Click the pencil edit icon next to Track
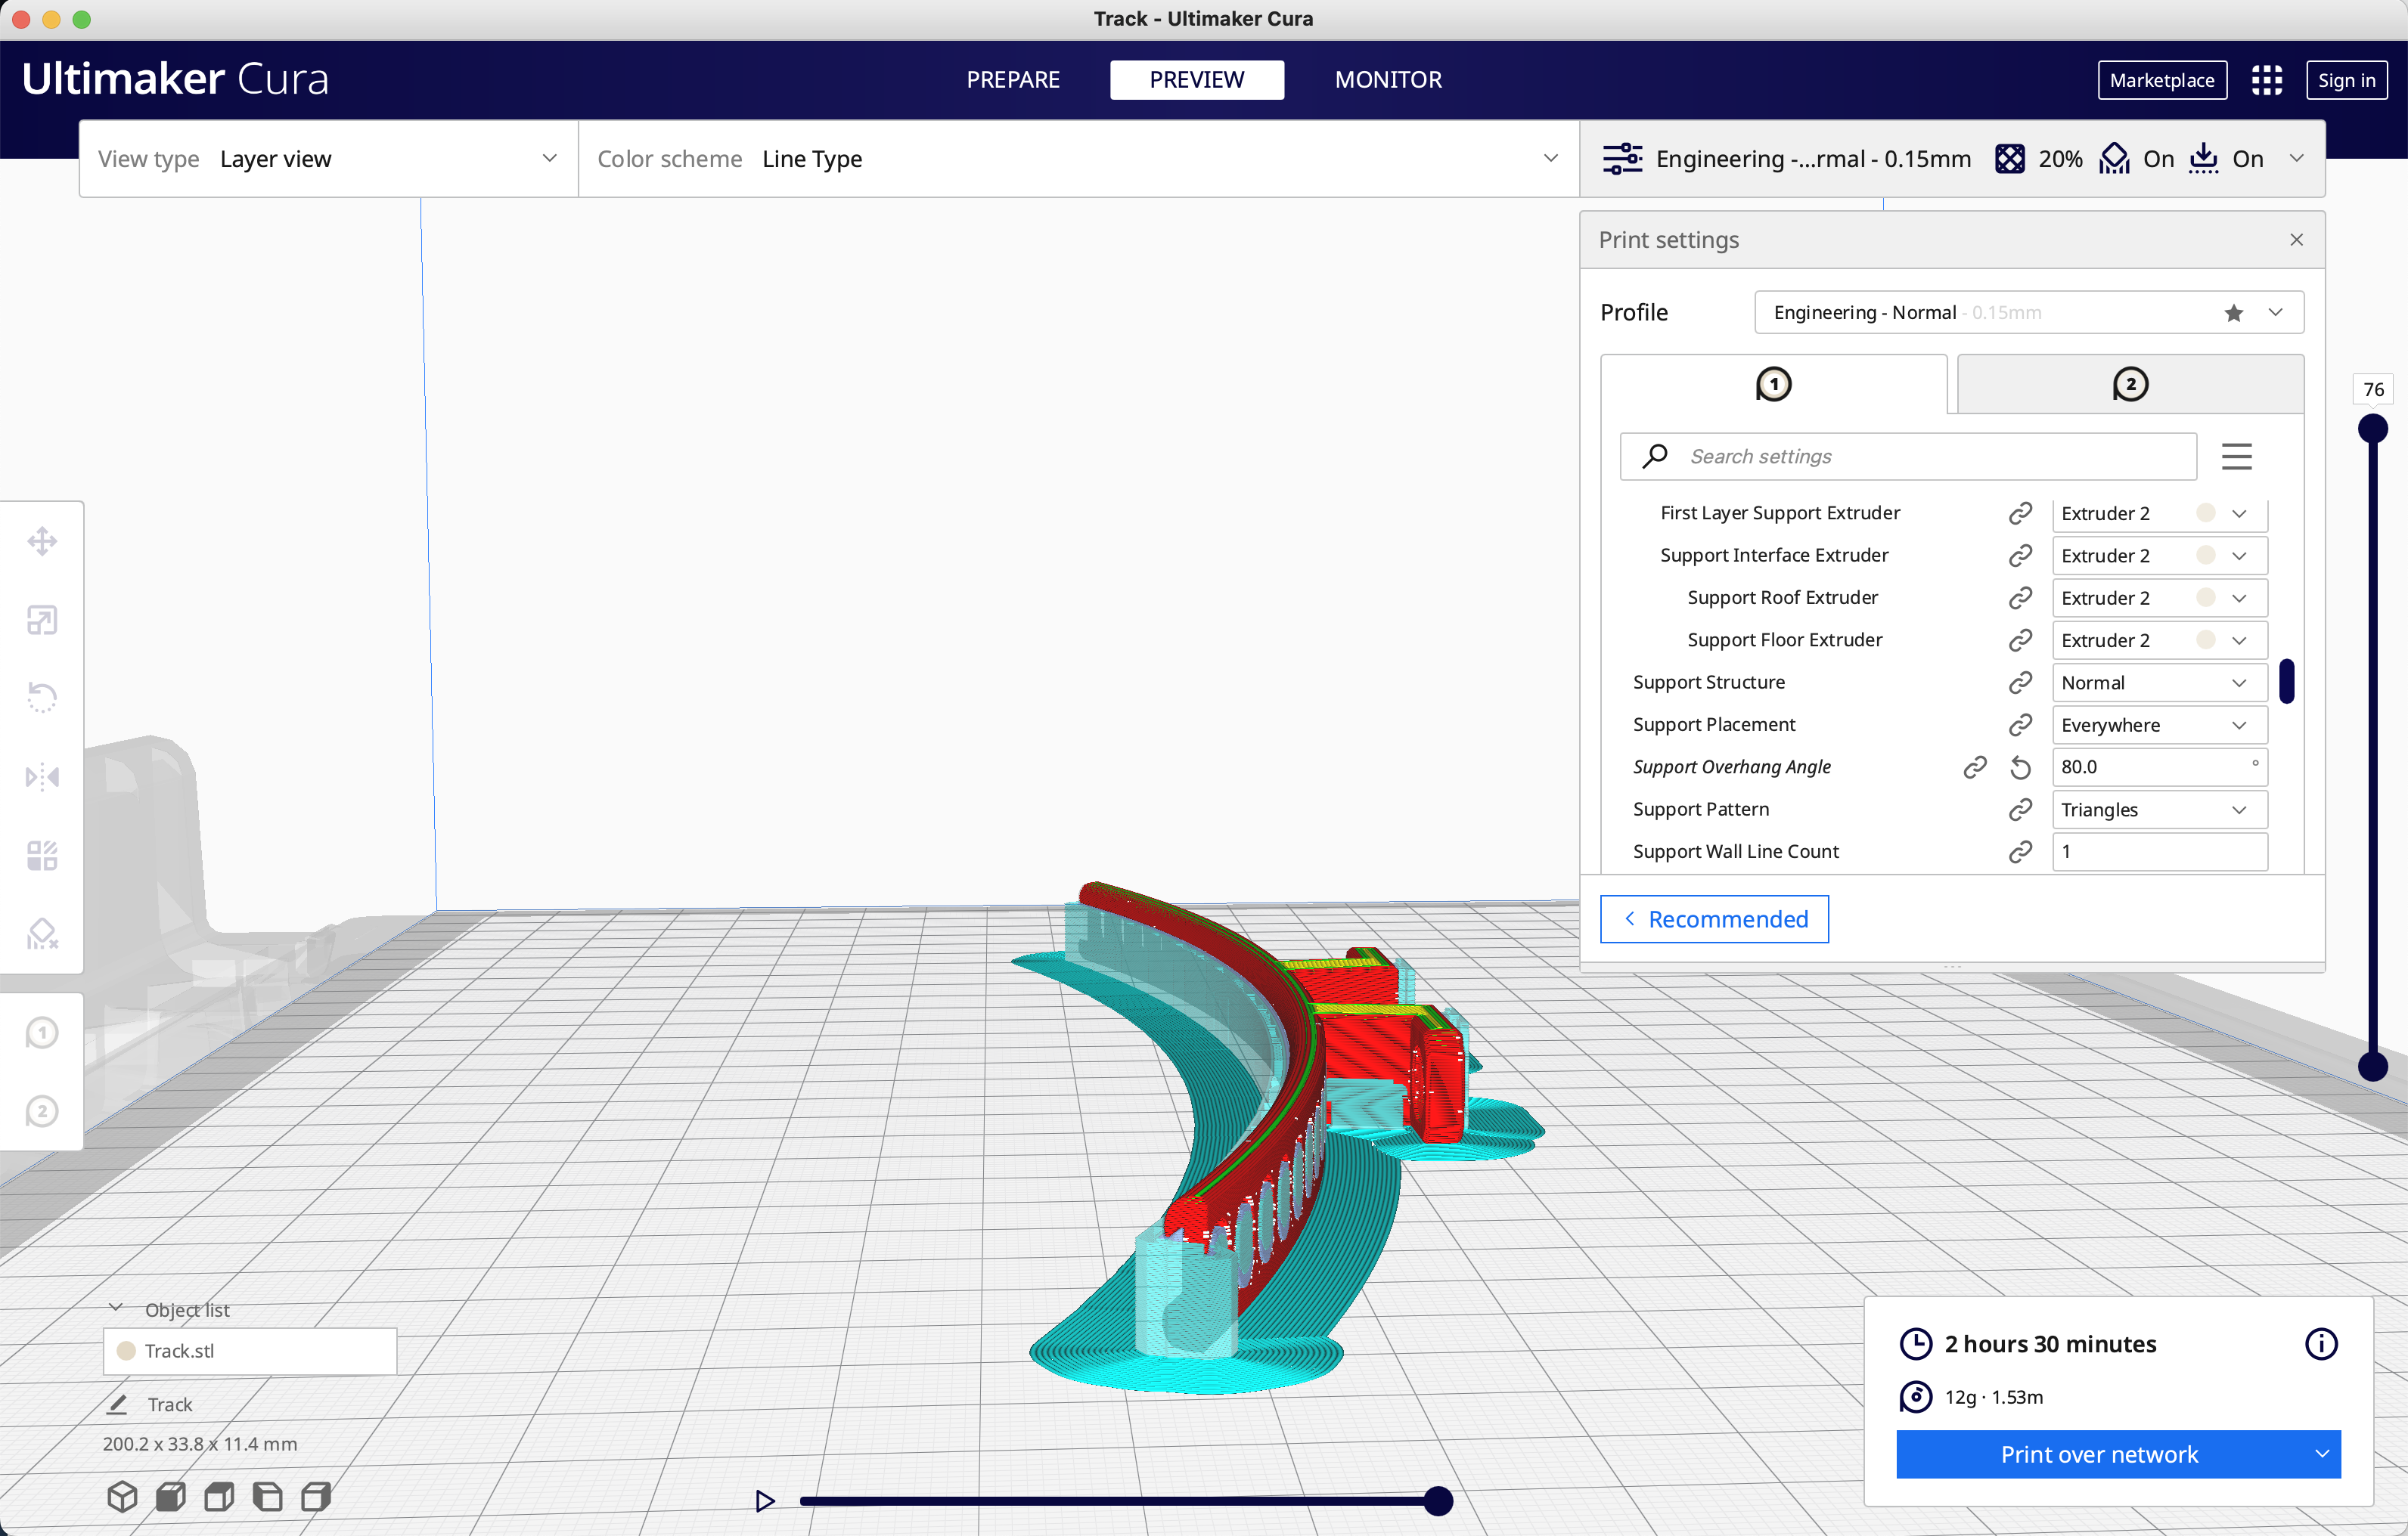 [117, 1404]
